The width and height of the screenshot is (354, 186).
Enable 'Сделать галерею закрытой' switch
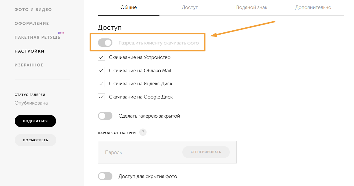coord(105,116)
